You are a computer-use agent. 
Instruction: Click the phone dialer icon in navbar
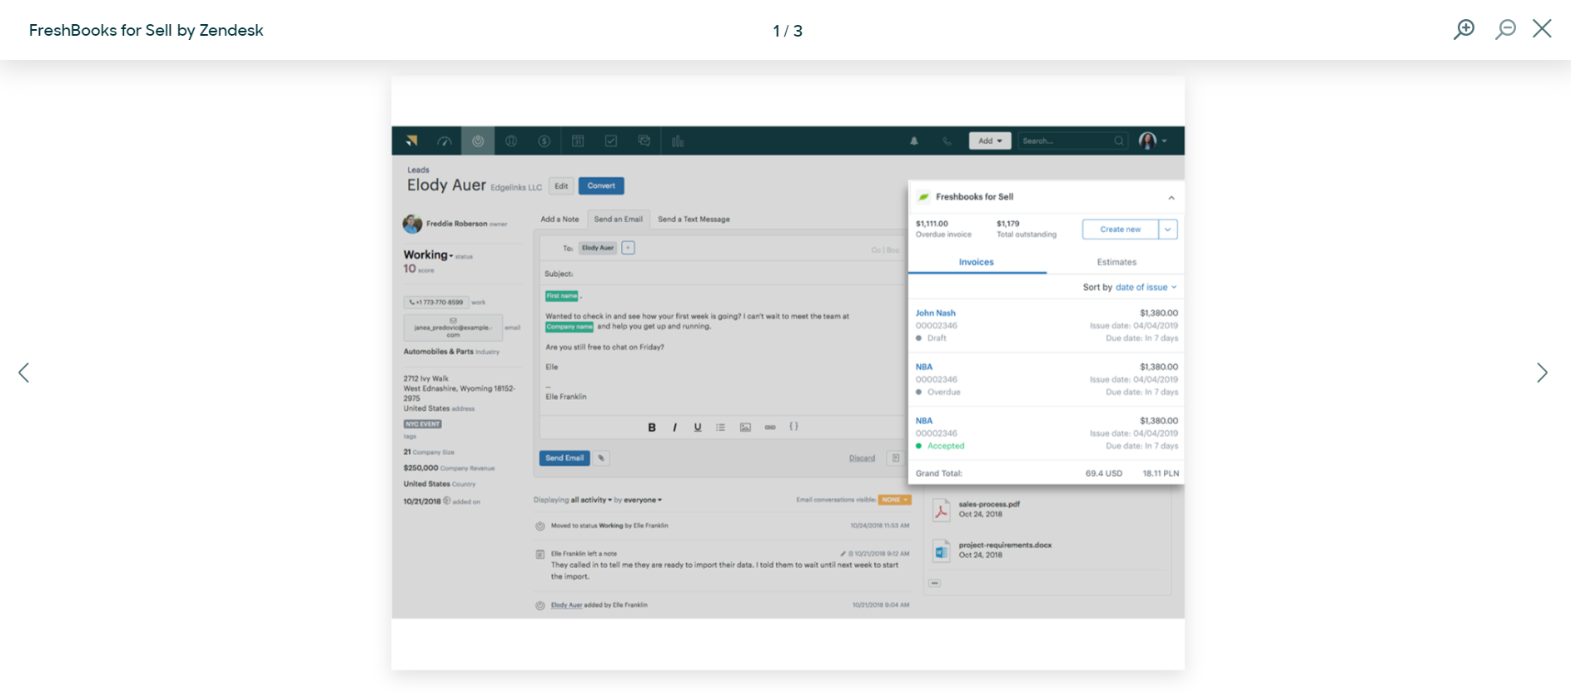[x=947, y=141]
